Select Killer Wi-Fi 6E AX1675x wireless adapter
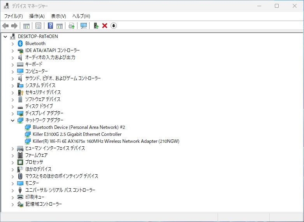 coord(106,141)
